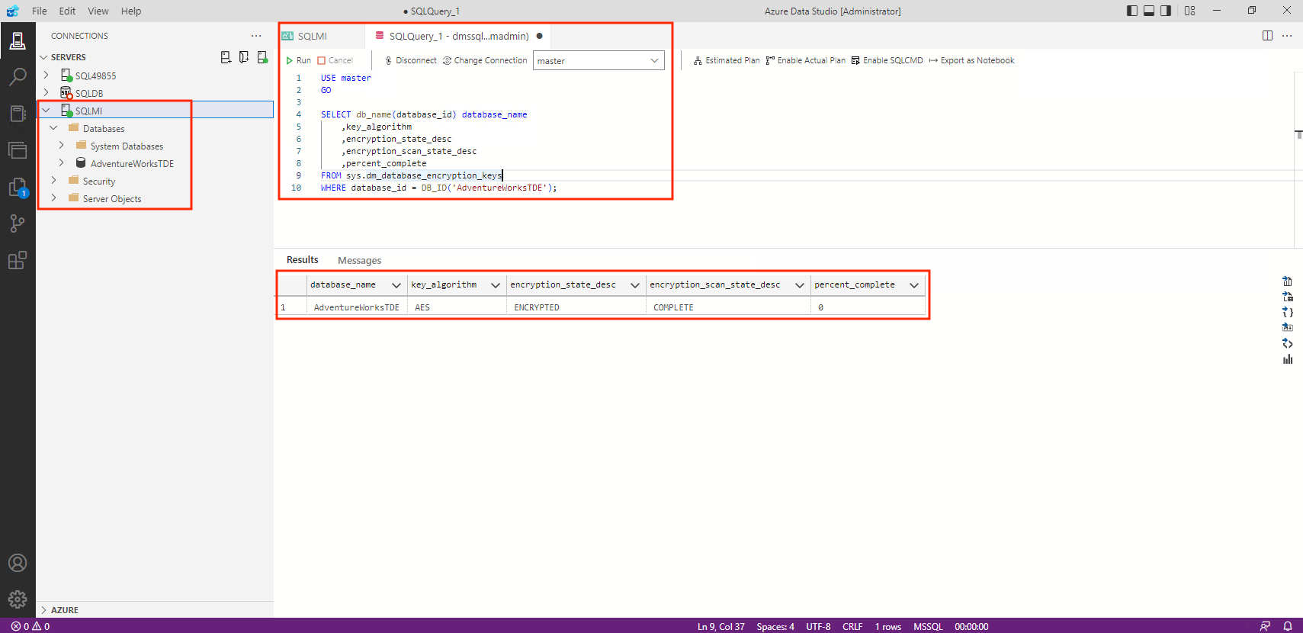Viewport: 1303px width, 633px height.
Task: Open the Manage gear icon
Action: [x=18, y=599]
